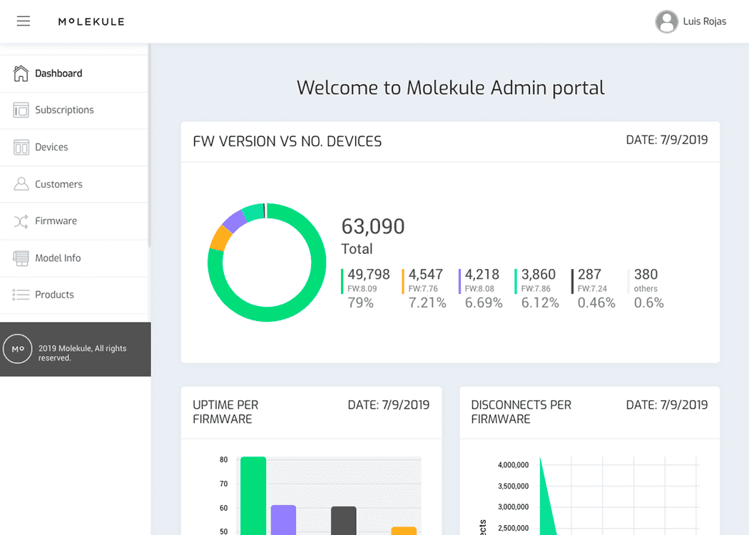Click the Subscriptions sidebar icon
The image size is (749, 535).
pos(21,110)
